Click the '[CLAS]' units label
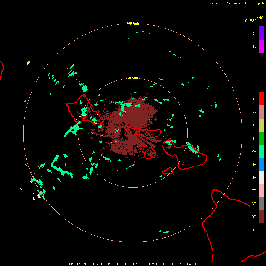 point(250,20)
